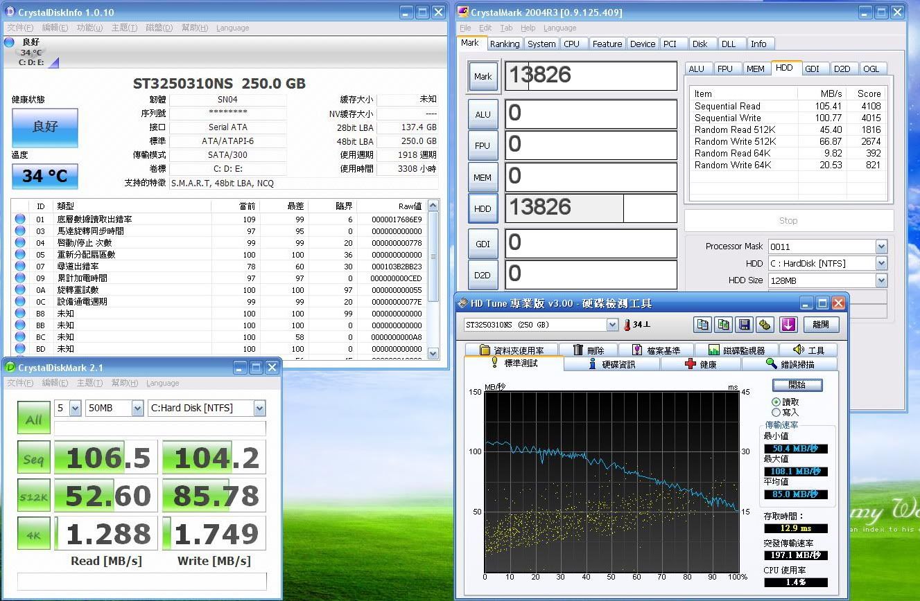This screenshot has width=920, height=601.
Task: Open the 50MB test size dropdown
Action: point(137,409)
